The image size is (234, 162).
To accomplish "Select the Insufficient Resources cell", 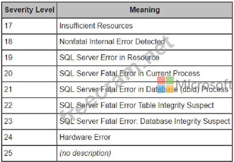I will coord(145,26).
